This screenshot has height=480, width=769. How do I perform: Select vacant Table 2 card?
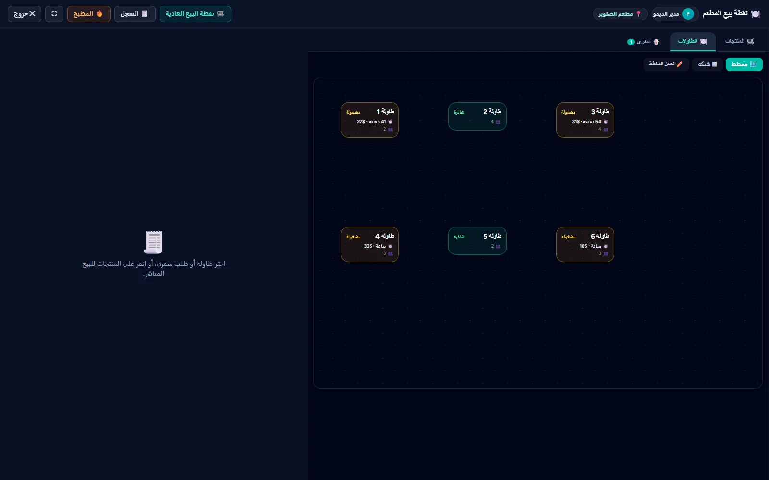coord(477,116)
